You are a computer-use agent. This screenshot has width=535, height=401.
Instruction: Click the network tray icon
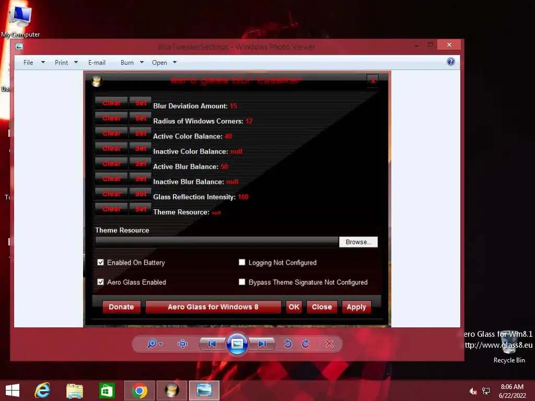(x=486, y=391)
